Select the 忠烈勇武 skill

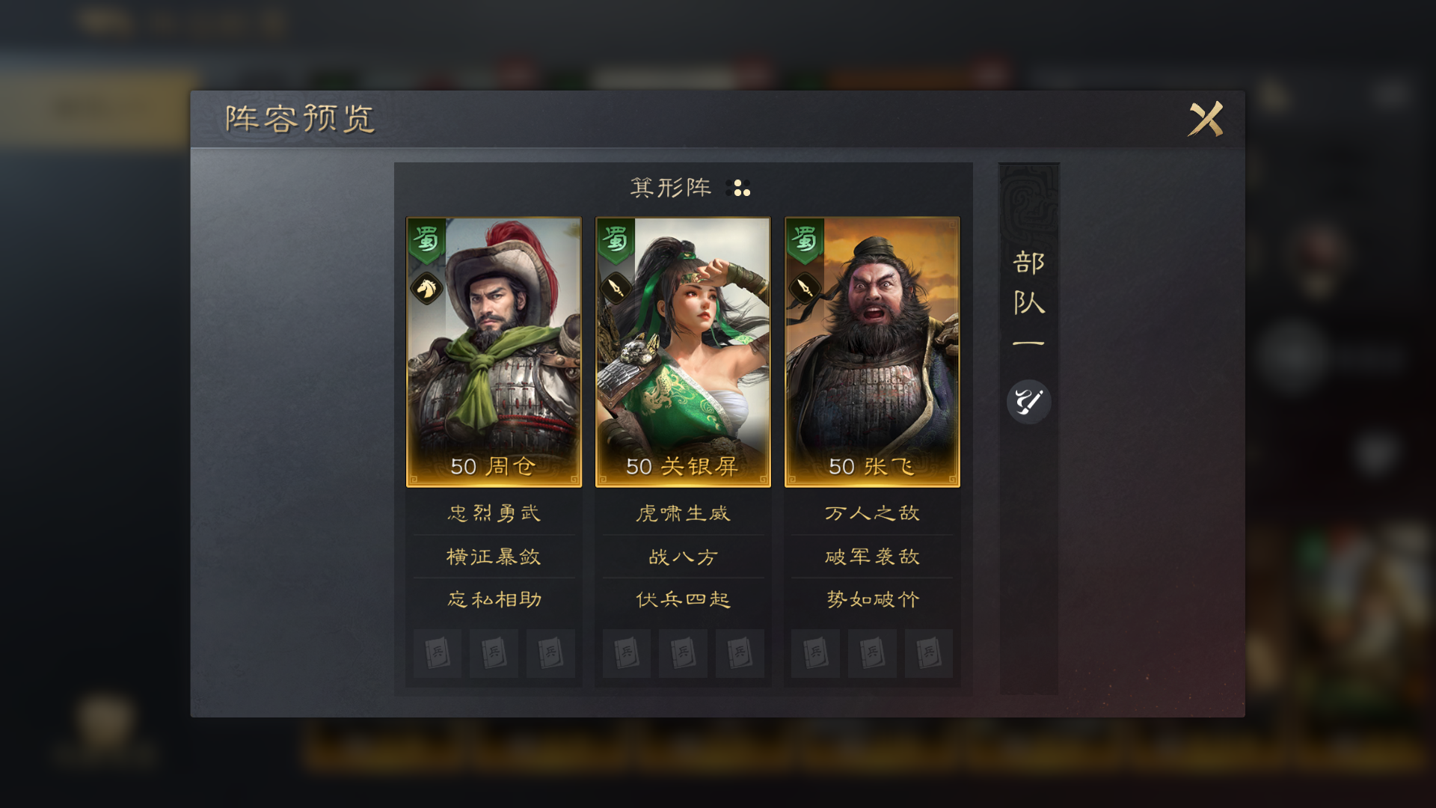(494, 513)
